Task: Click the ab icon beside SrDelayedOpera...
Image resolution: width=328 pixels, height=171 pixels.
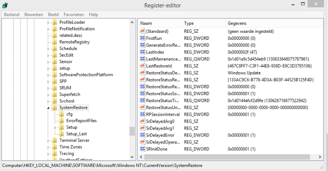Action: click(142, 142)
